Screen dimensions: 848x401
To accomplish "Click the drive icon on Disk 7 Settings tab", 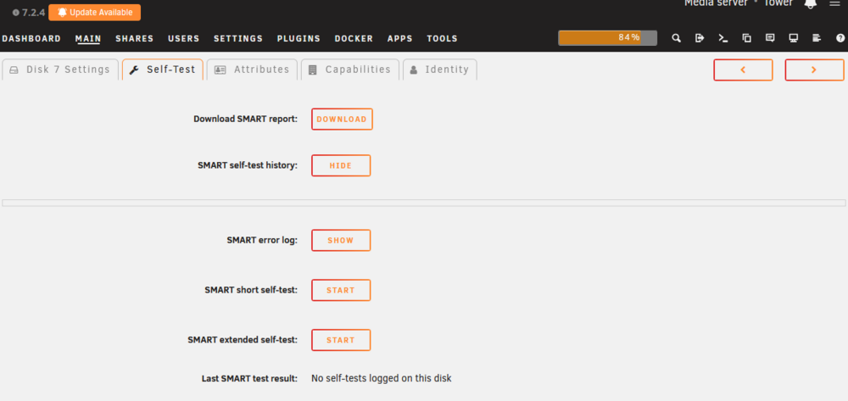I will [x=14, y=70].
